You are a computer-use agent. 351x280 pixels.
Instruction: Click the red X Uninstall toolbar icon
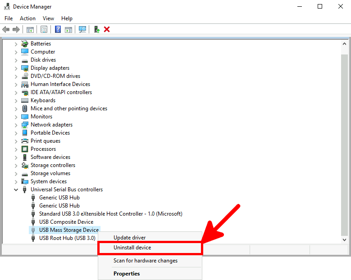107,29
